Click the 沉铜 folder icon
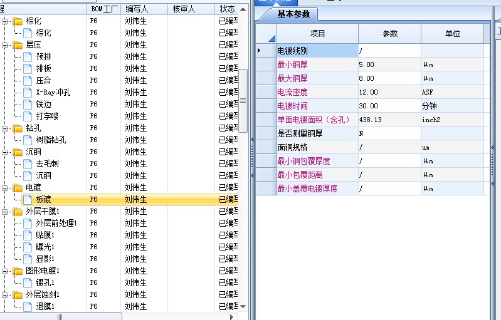501x320 pixels. coord(18,152)
